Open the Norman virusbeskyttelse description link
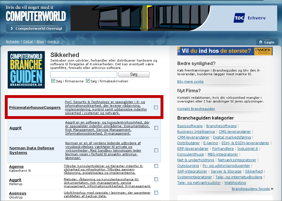The width and height of the screenshot is (282, 201). click(103, 150)
